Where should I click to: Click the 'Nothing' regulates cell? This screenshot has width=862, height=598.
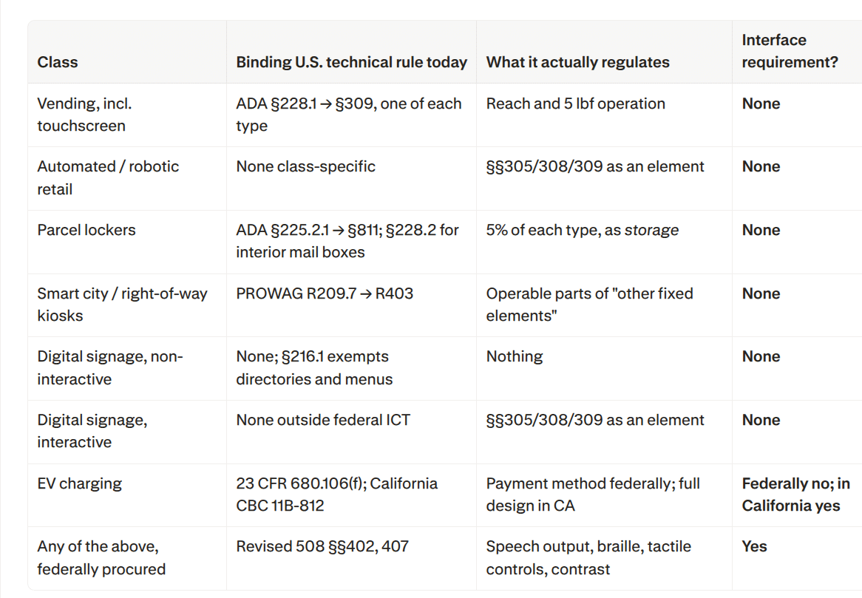[515, 357]
